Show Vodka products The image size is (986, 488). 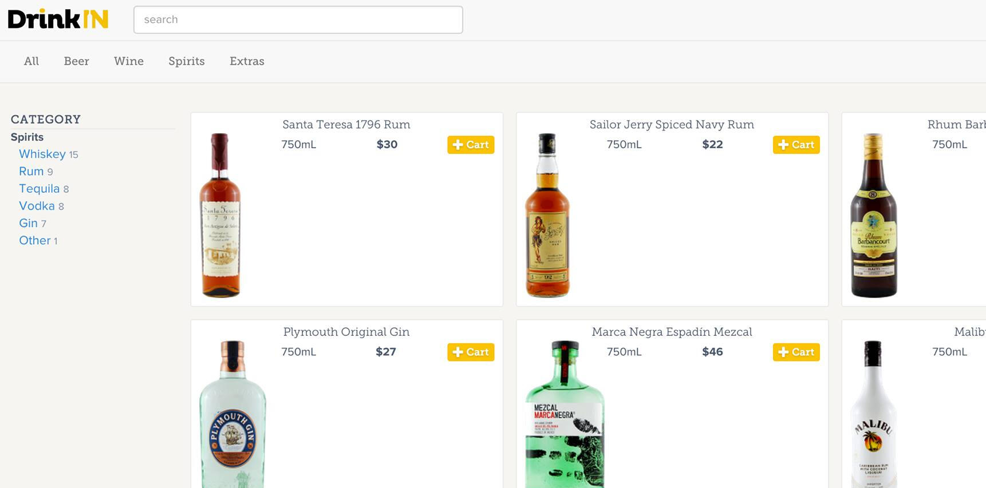37,205
